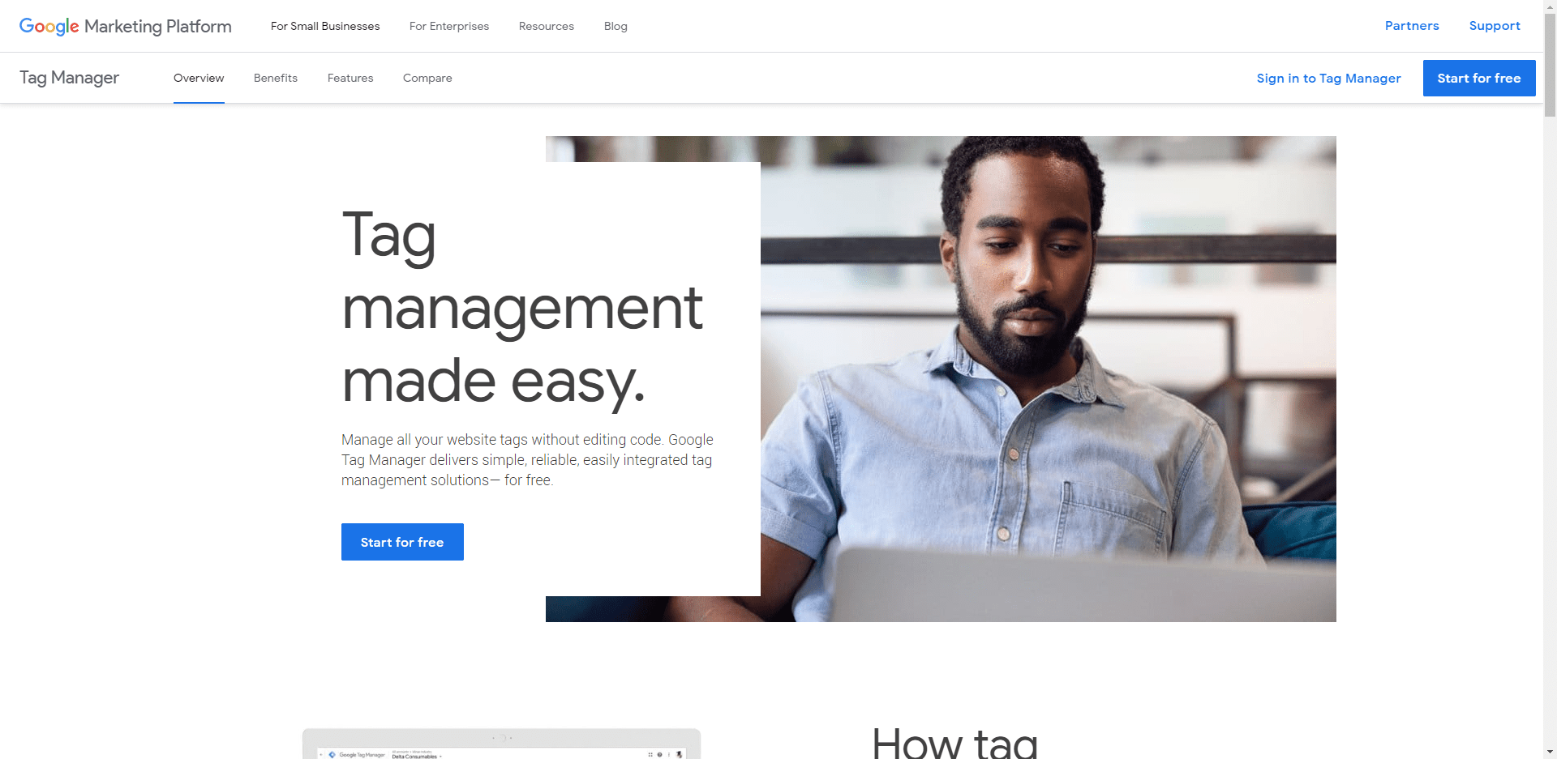Click the apps grid icon in laptop preview
This screenshot has height=759, width=1557.
click(650, 754)
